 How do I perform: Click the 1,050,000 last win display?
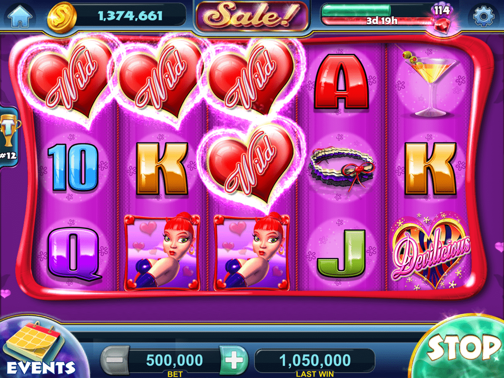tap(315, 360)
